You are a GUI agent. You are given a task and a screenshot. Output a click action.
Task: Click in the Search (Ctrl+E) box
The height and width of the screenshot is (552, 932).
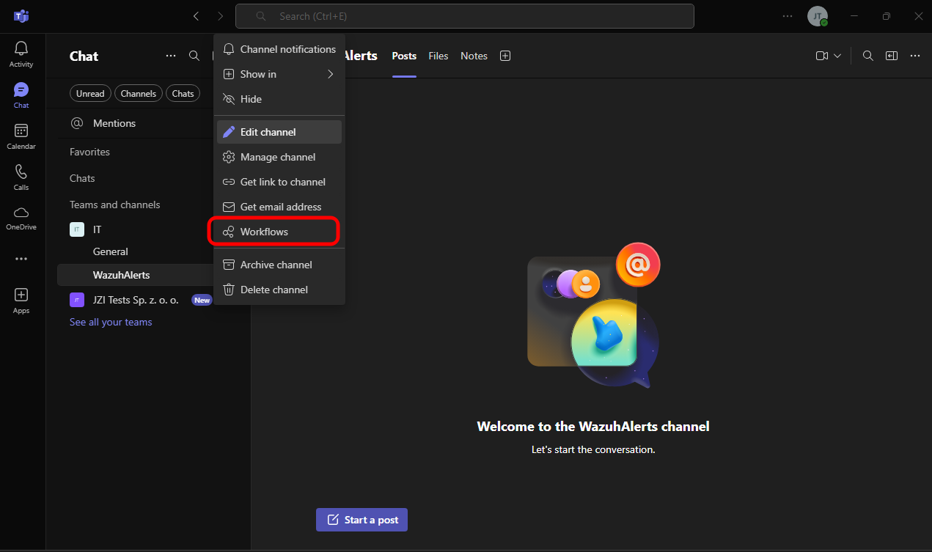click(464, 16)
